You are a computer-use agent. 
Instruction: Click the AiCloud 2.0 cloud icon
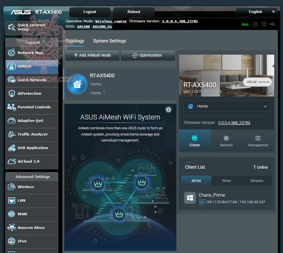tap(12, 161)
